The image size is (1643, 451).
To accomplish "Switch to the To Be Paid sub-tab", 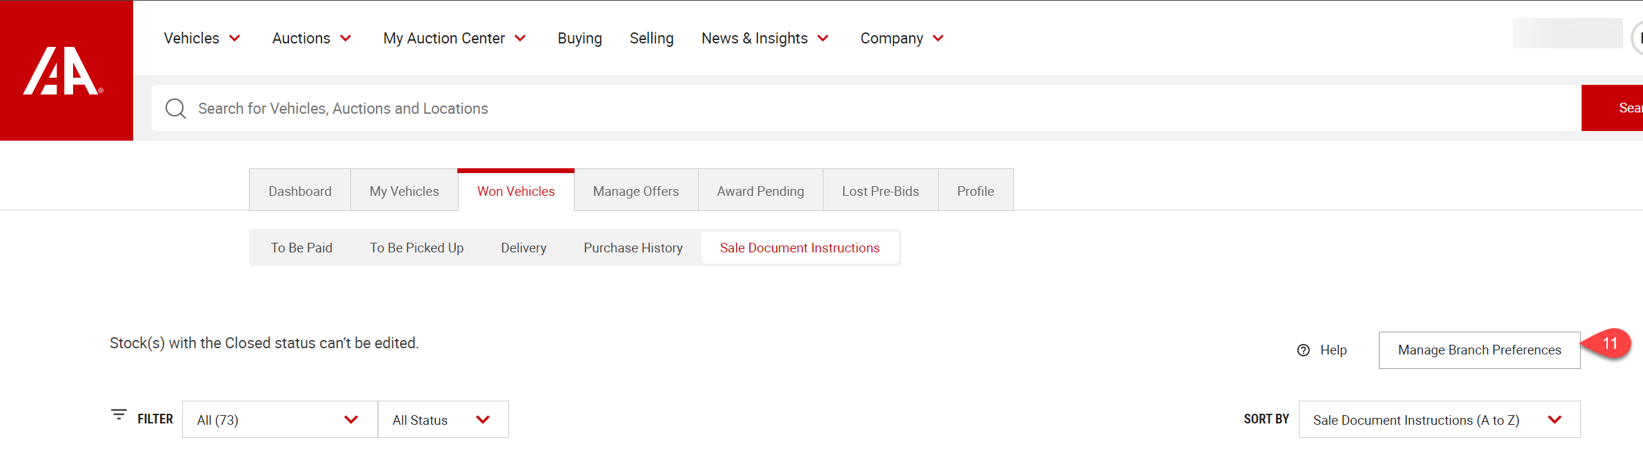I will pyautogui.click(x=301, y=248).
